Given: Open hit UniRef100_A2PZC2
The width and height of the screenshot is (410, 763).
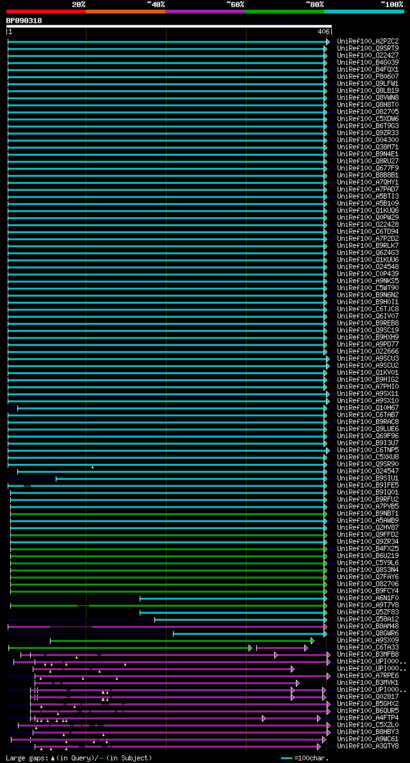Looking at the screenshot, I should [x=368, y=42].
